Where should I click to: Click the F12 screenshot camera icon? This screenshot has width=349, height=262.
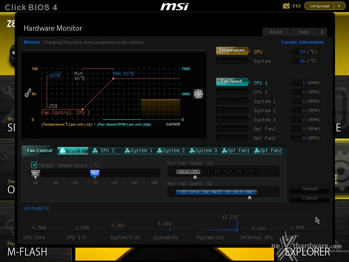tap(286, 6)
